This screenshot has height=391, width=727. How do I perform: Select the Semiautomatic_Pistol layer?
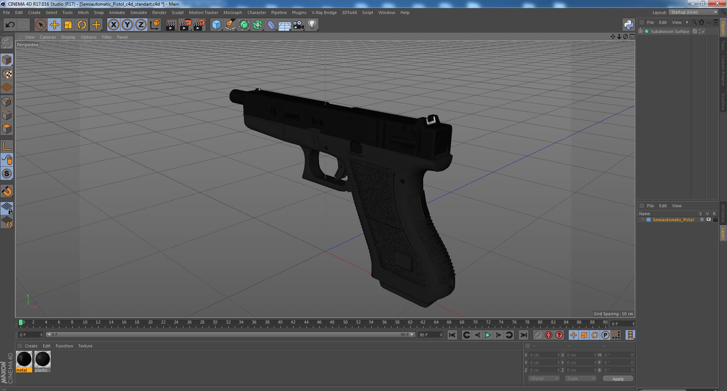[x=673, y=220]
